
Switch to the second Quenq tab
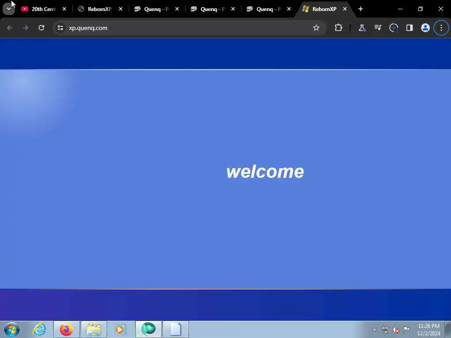tap(212, 9)
